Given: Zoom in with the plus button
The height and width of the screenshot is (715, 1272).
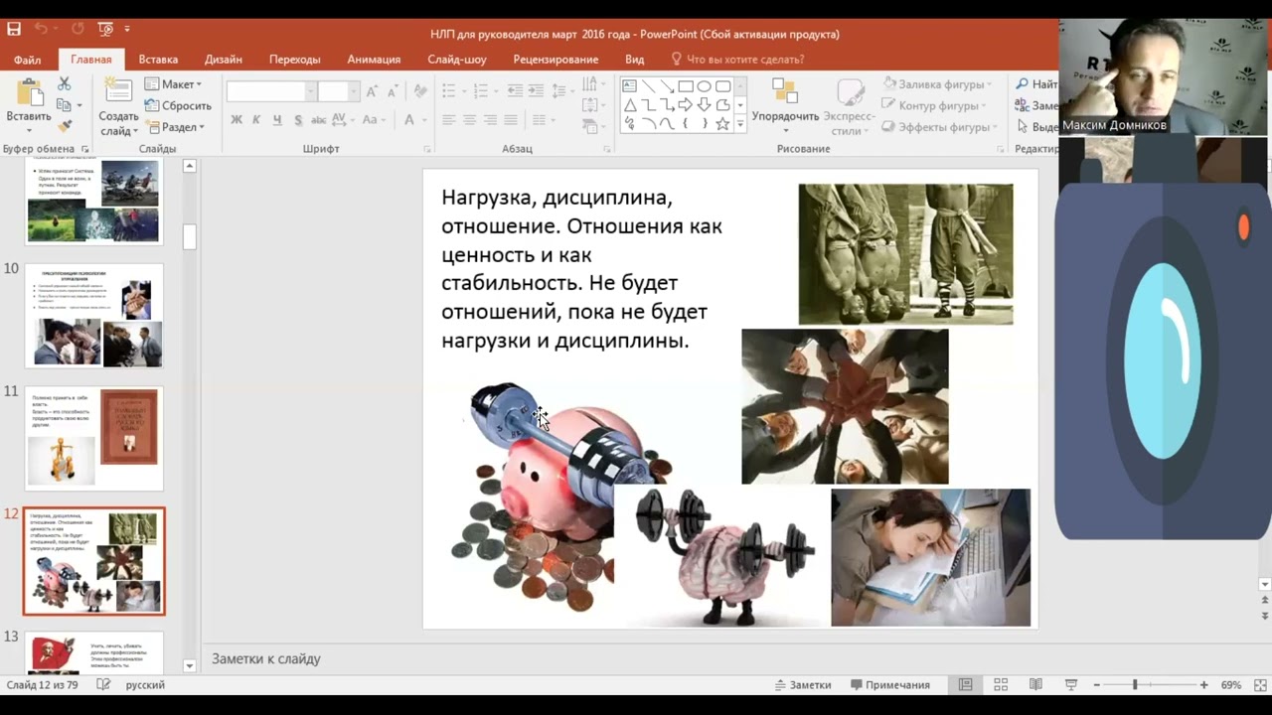Looking at the screenshot, I should [x=1203, y=685].
